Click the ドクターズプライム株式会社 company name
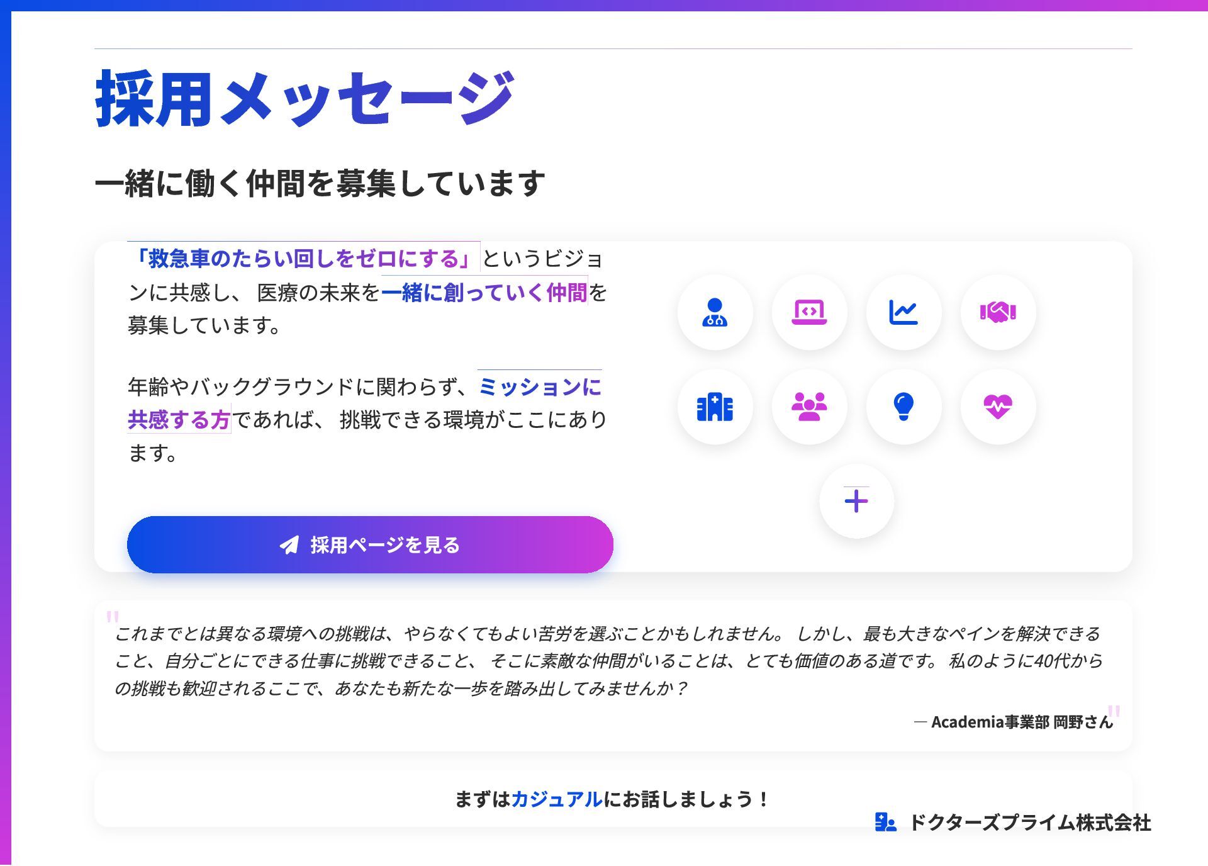 click(x=1030, y=823)
